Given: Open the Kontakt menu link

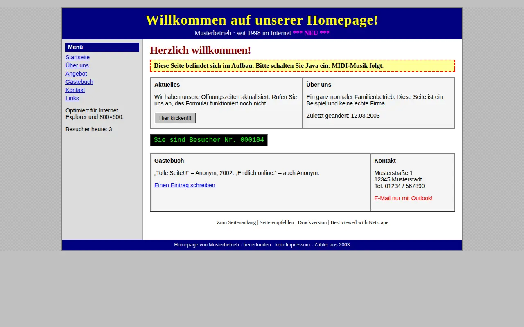Looking at the screenshot, I should [x=75, y=90].
